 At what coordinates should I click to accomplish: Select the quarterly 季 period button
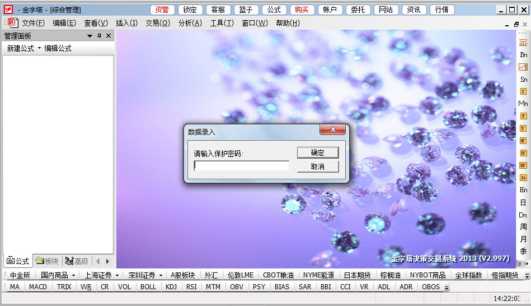[523, 251]
